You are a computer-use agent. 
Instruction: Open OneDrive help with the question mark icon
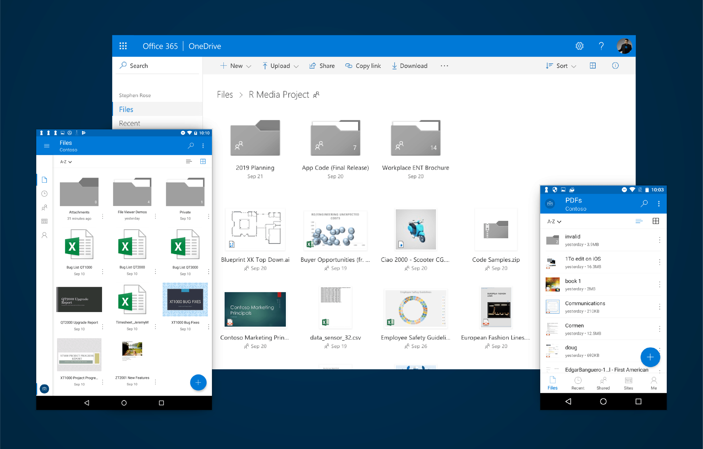[x=601, y=46]
